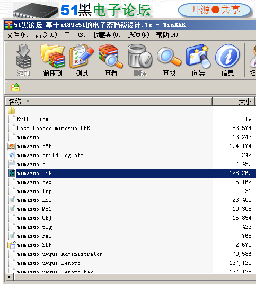This screenshot has width=256, height=284.
Task: Sort by Name (名称) column header
Action: 109,102
